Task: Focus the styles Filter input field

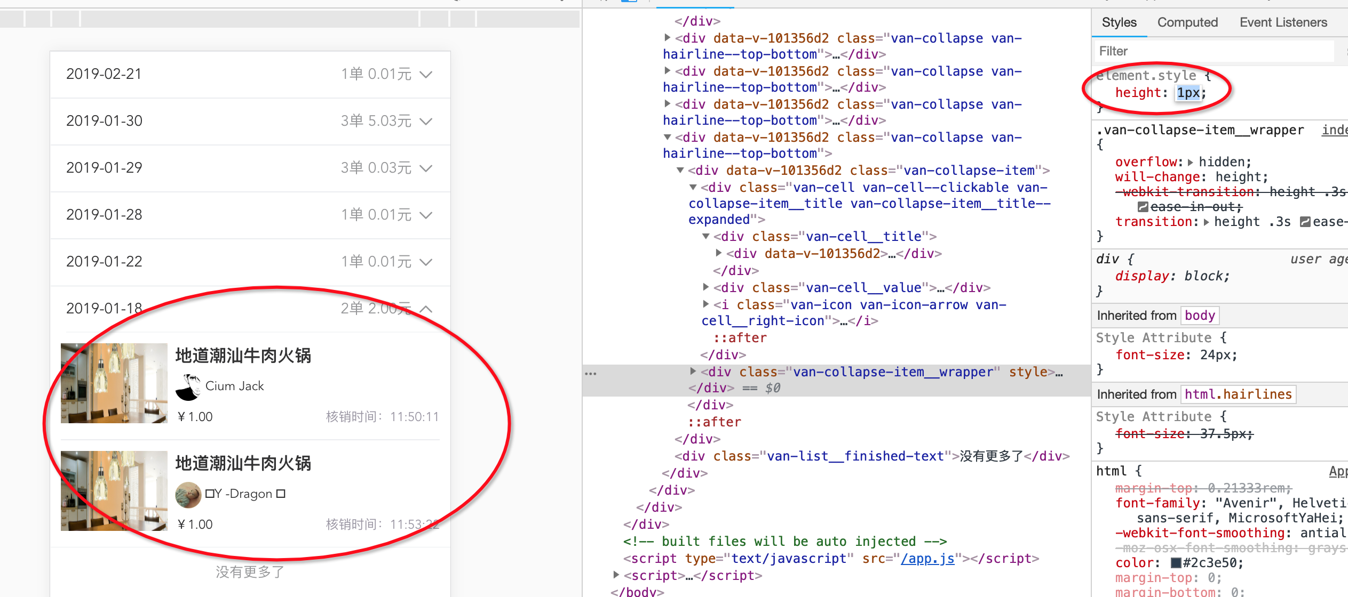Action: point(1215,51)
